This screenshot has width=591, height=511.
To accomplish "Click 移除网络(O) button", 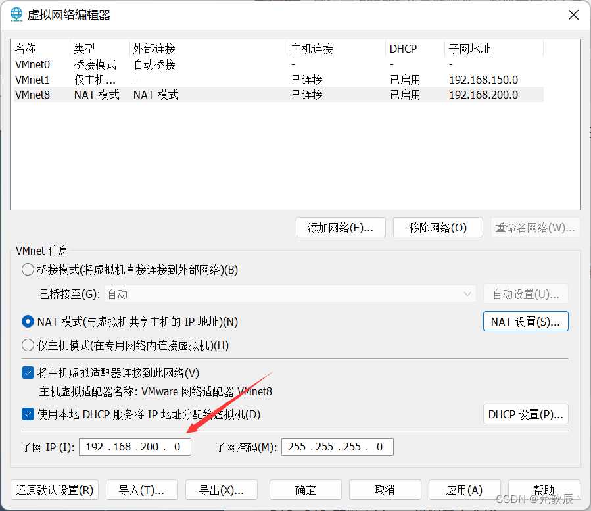I will (438, 228).
